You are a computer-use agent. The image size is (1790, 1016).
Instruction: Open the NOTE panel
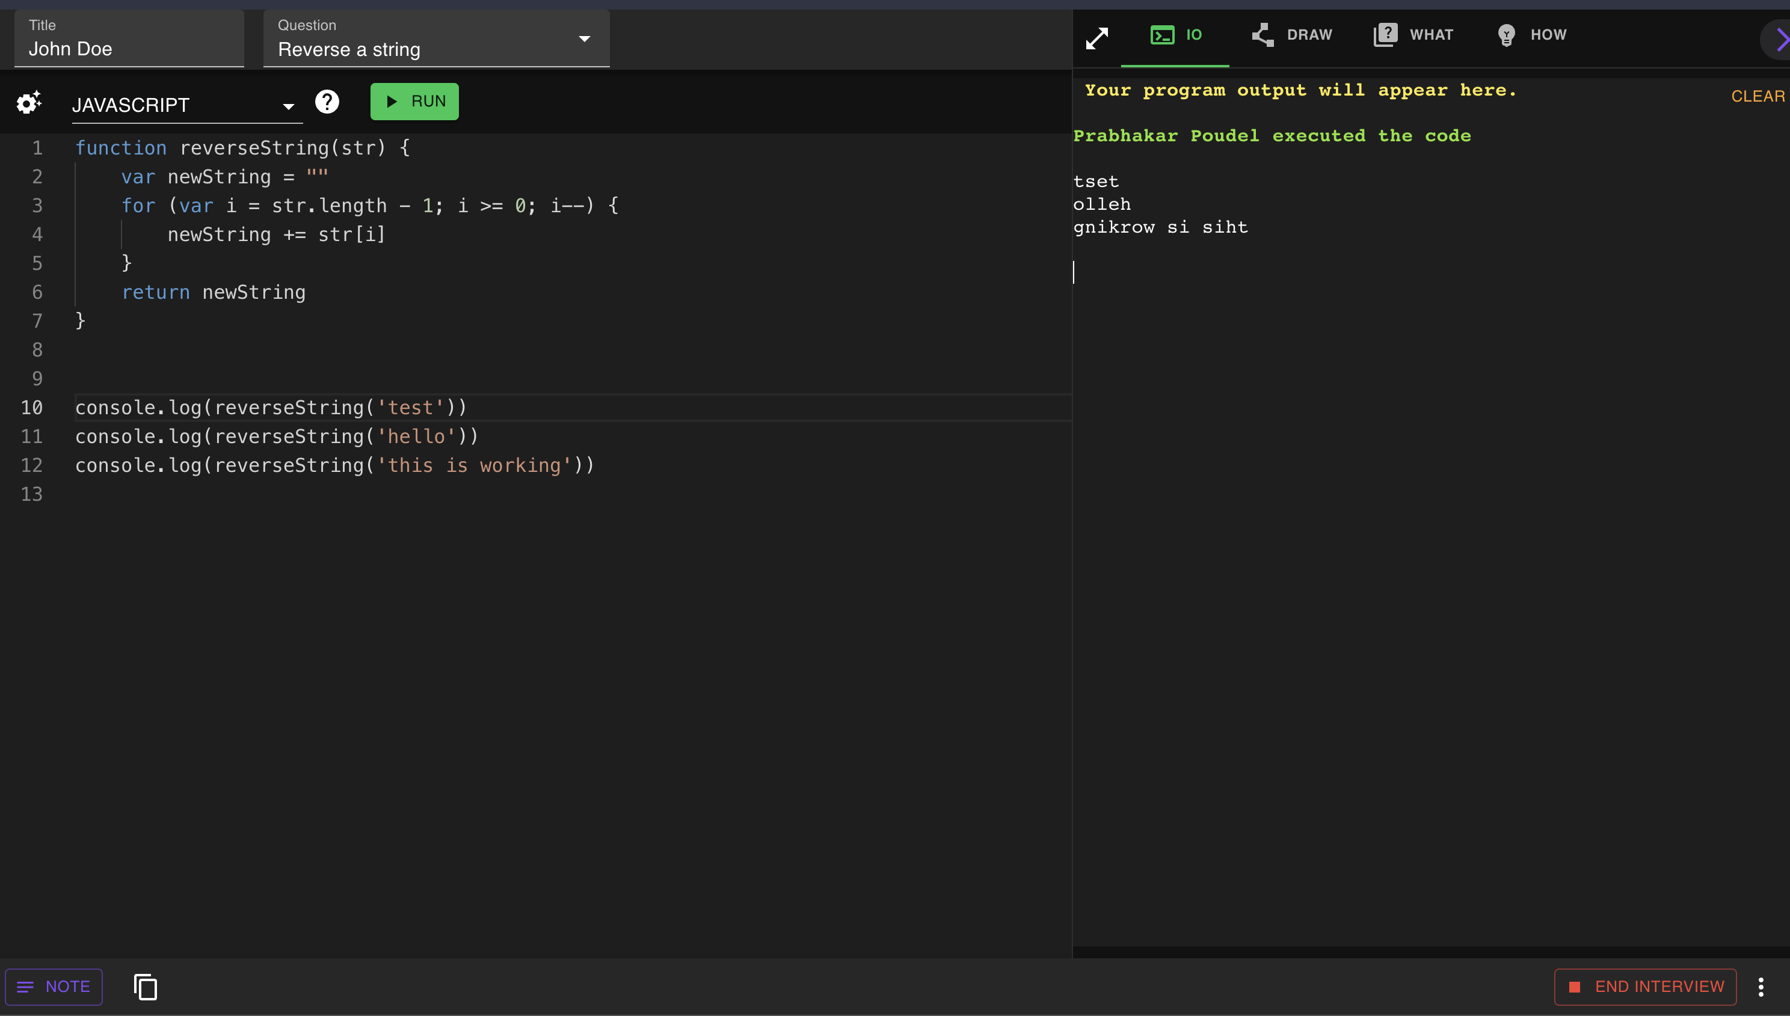(54, 987)
